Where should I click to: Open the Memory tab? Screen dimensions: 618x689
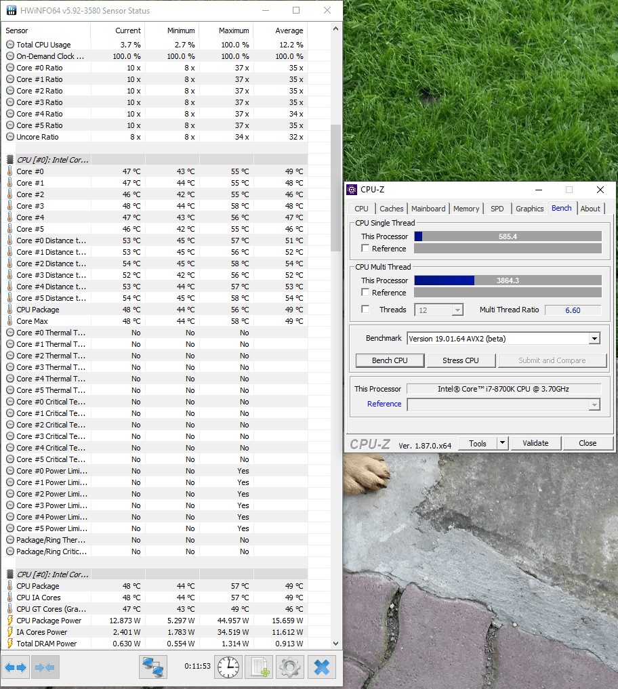pyautogui.click(x=466, y=209)
